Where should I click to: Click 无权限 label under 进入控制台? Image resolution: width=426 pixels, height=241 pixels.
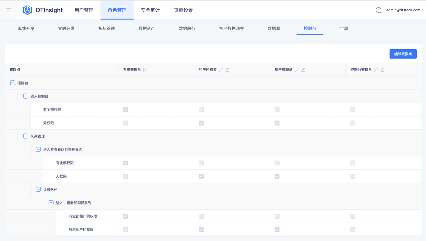[x=49, y=123]
